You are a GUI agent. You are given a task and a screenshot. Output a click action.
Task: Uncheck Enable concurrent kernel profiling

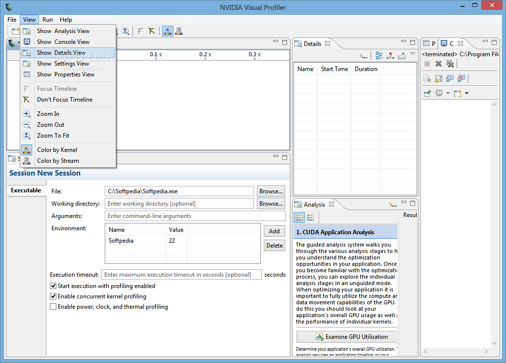(53, 296)
